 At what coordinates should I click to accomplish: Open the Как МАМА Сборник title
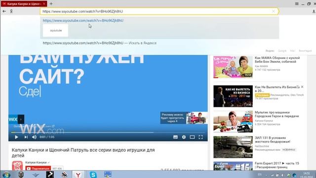pos(277,60)
